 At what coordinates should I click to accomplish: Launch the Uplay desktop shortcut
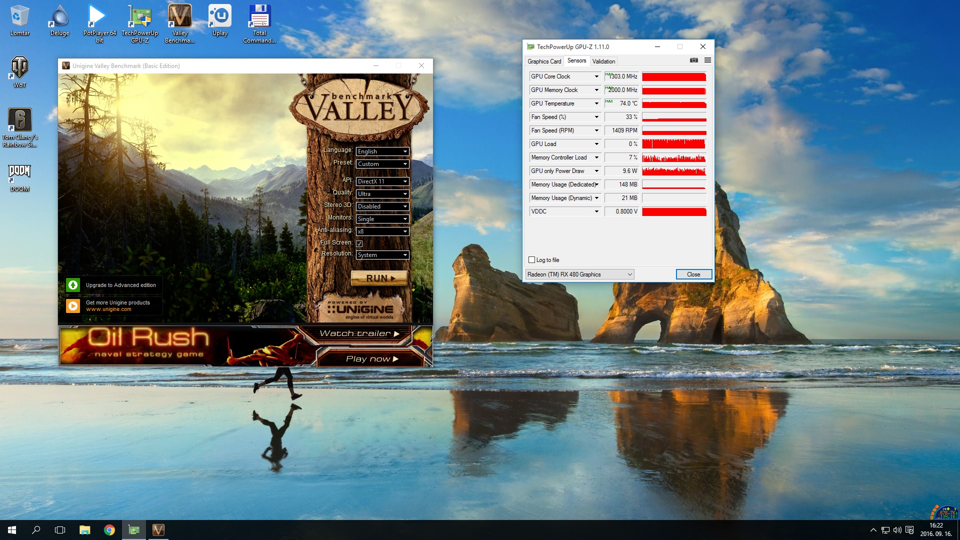[219, 20]
